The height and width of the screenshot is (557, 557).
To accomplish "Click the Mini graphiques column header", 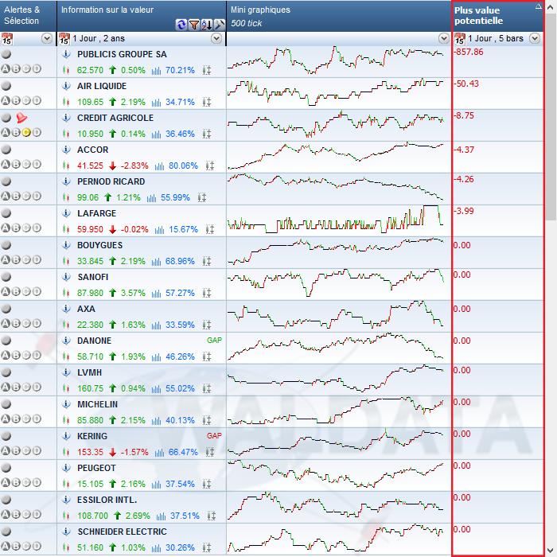I will click(339, 16).
